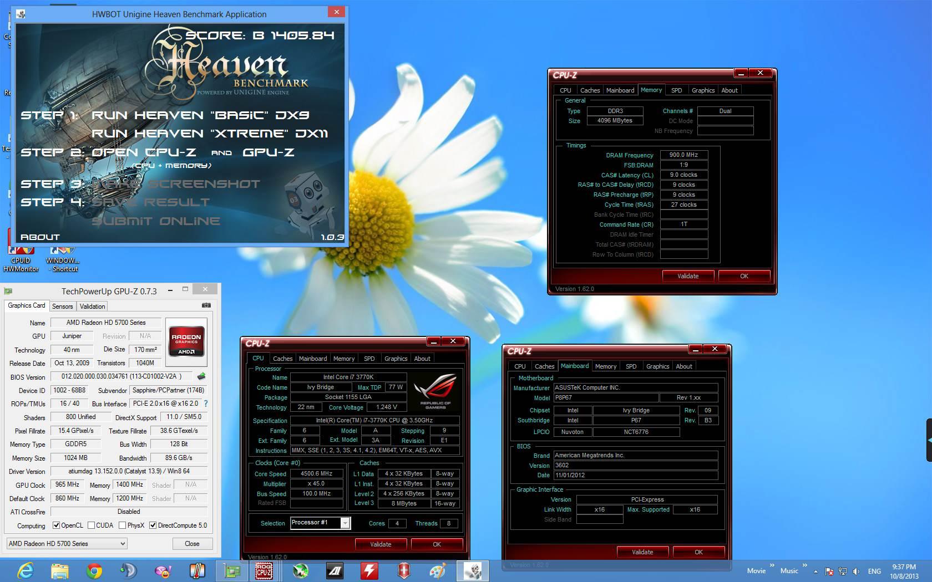Toggle the CUDA checkbox in GPU-Z
The image size is (932, 582).
[x=91, y=525]
